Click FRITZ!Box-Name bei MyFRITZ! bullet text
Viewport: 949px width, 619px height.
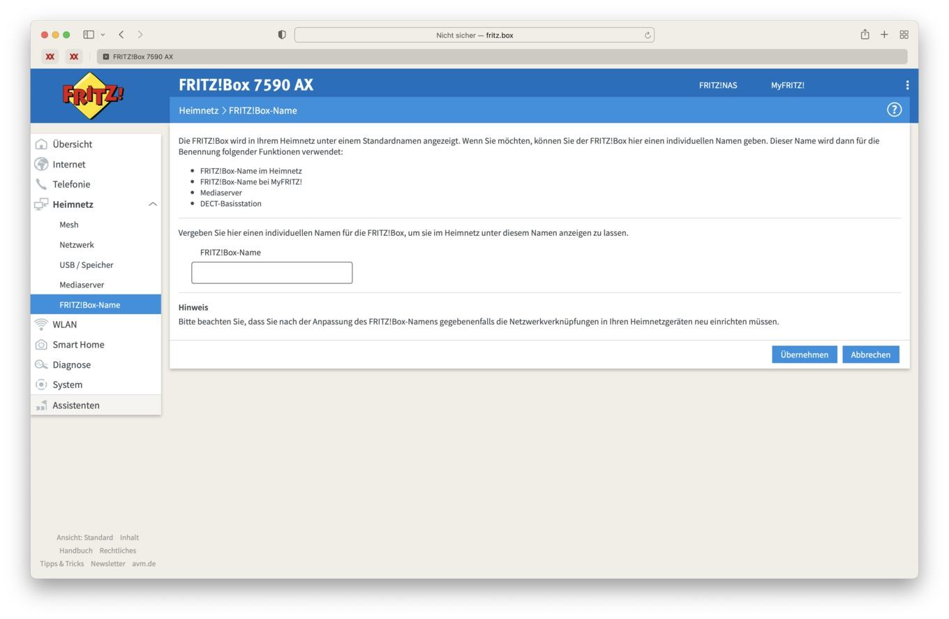click(251, 181)
